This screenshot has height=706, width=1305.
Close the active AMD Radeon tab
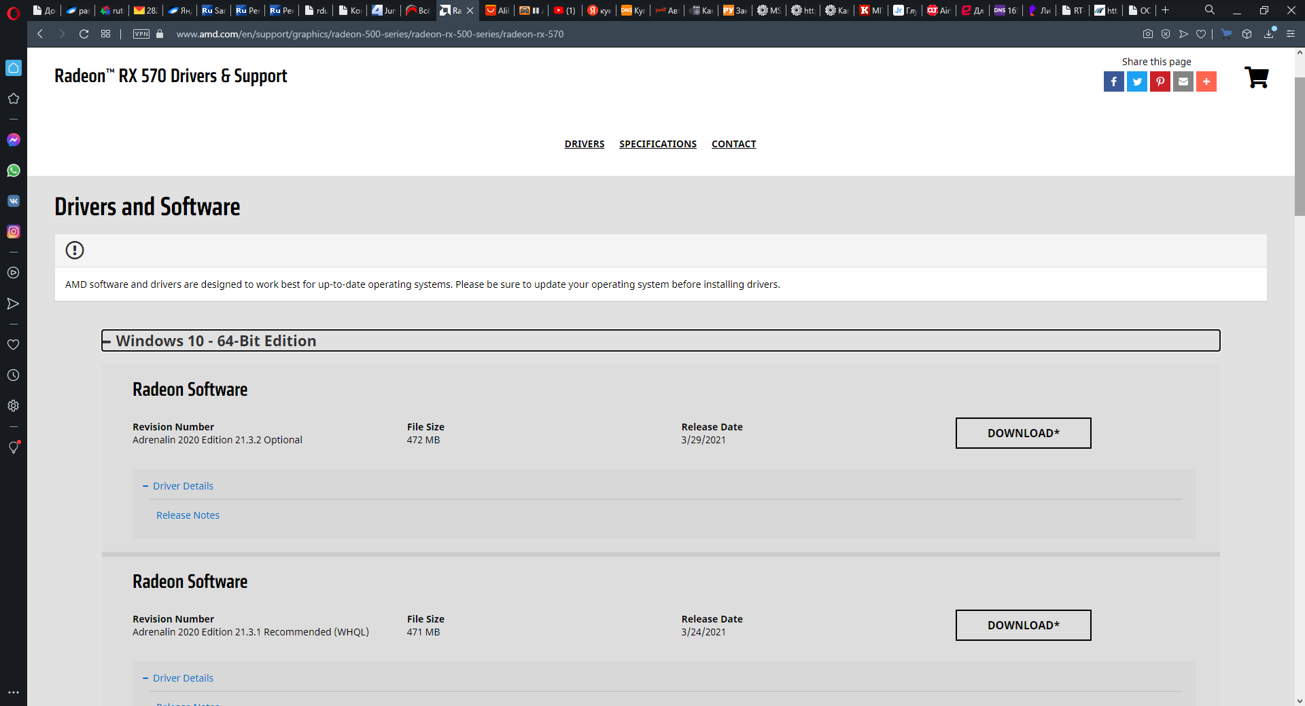pos(470,10)
